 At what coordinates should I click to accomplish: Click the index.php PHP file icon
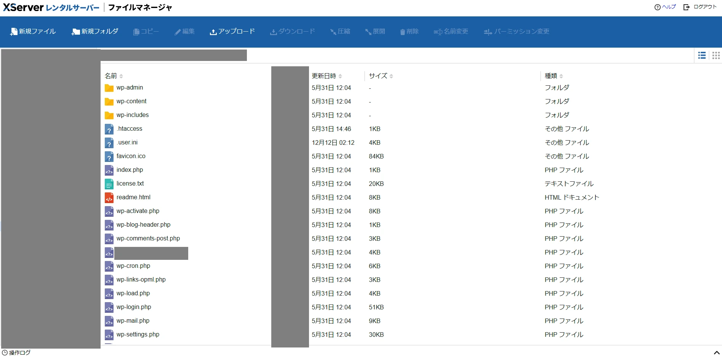(109, 170)
